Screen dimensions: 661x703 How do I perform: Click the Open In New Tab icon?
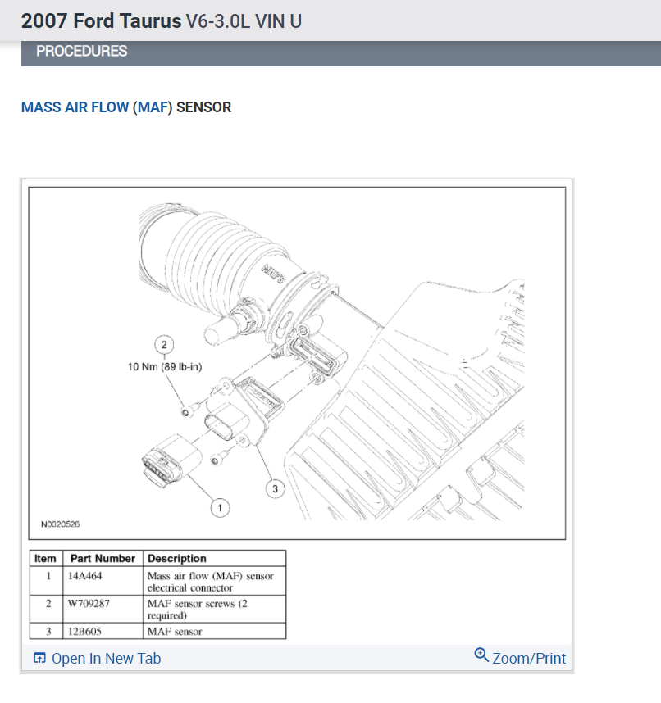click(x=39, y=658)
